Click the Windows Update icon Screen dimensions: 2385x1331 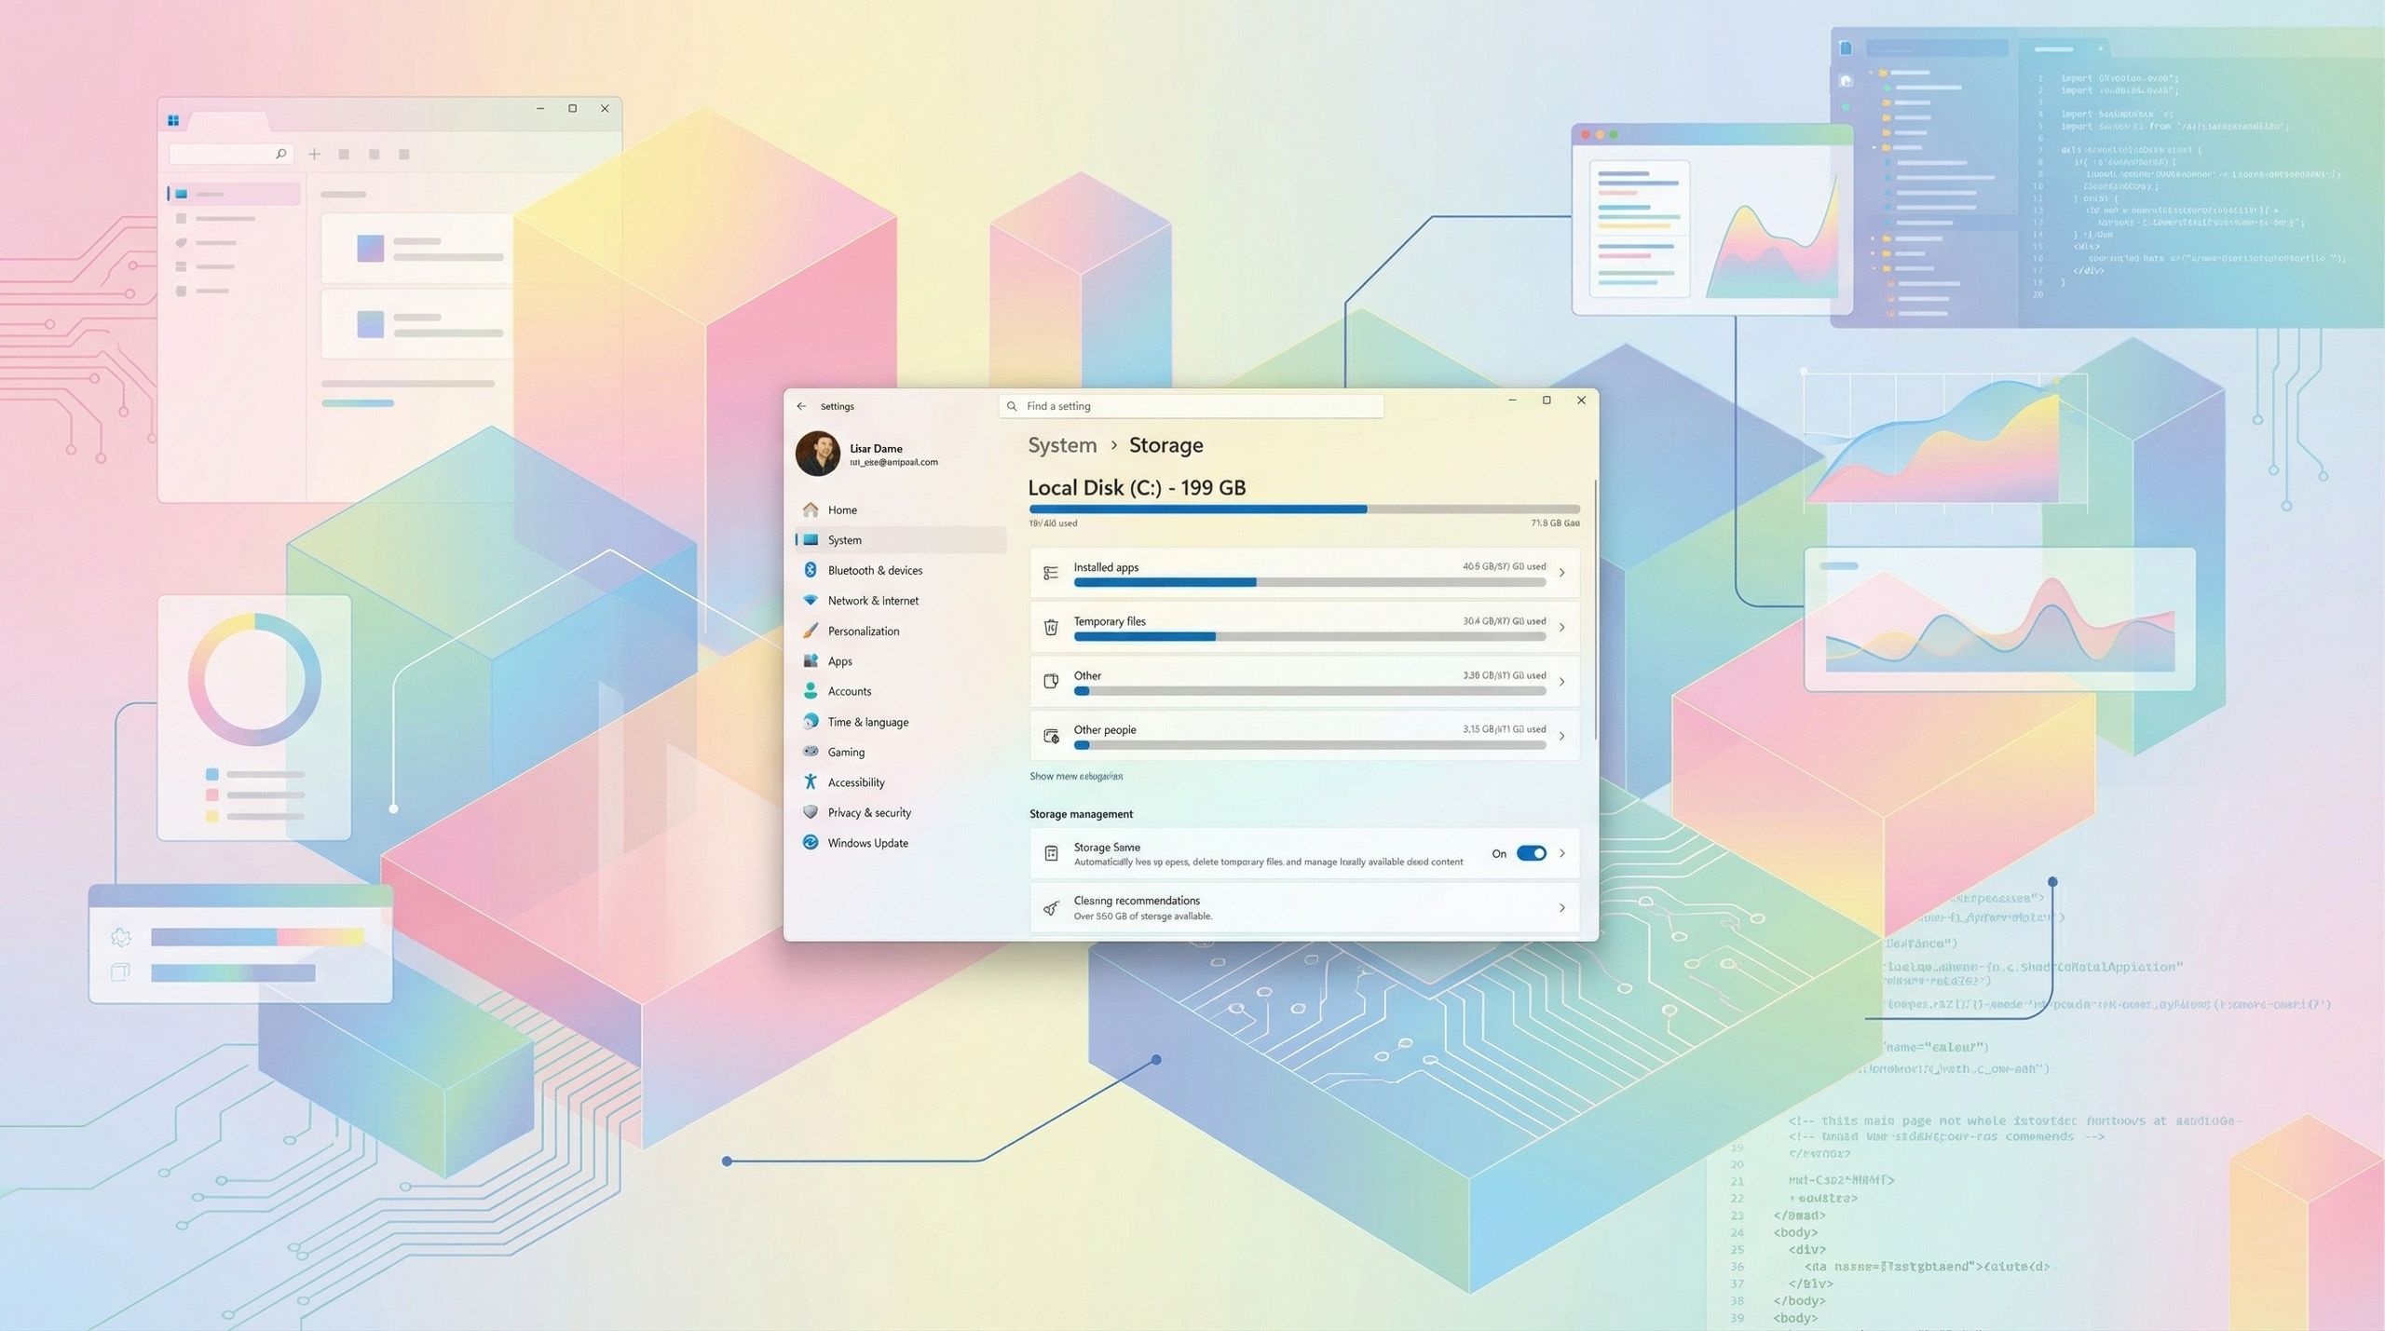tap(811, 842)
